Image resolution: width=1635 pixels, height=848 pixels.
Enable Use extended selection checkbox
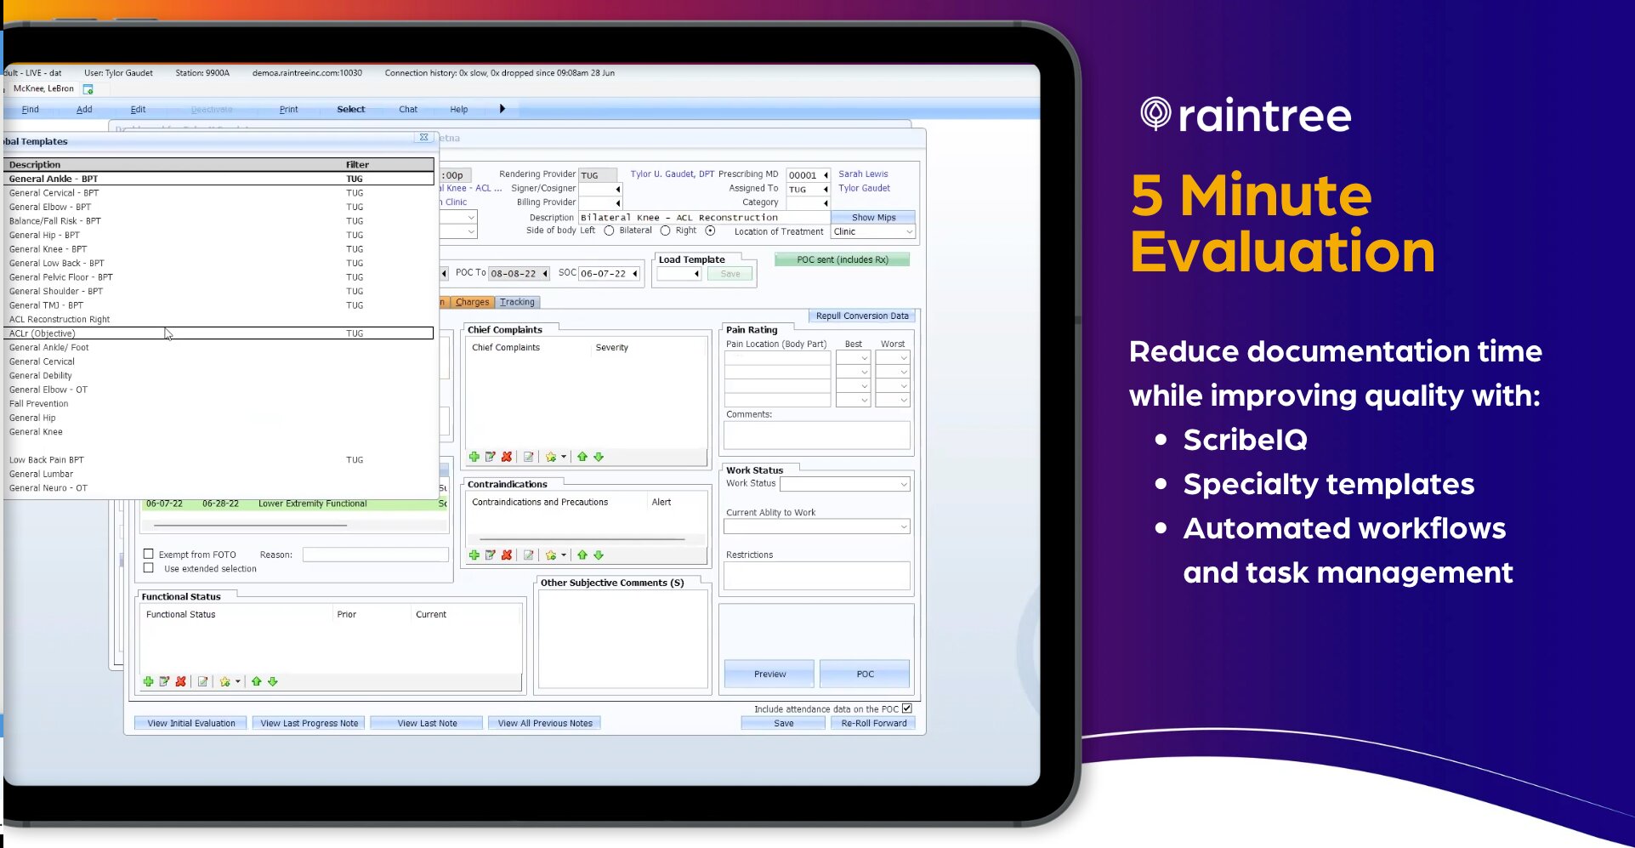149,568
